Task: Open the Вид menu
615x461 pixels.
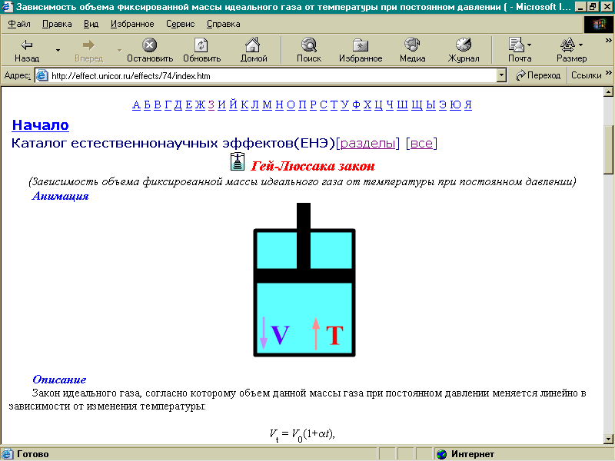Action: pyautogui.click(x=91, y=24)
